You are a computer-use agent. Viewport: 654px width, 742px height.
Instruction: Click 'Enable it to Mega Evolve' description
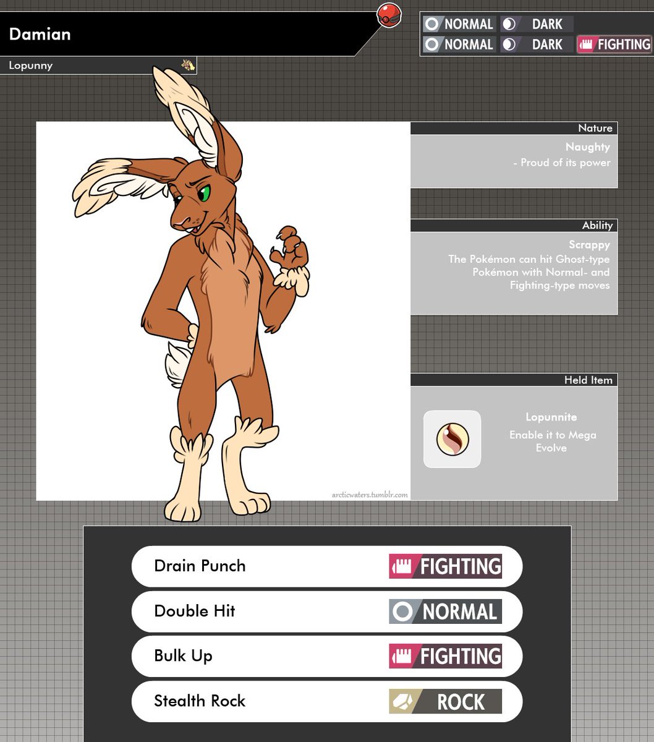[x=552, y=441]
